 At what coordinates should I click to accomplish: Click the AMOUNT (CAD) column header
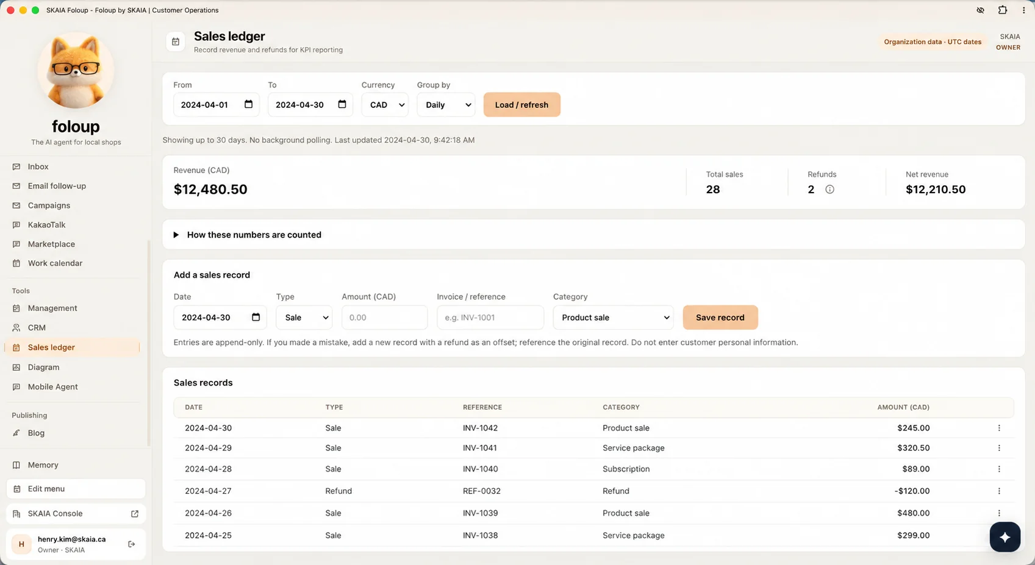click(903, 407)
